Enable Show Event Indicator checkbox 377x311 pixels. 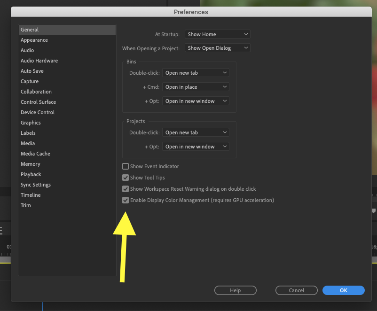(126, 166)
